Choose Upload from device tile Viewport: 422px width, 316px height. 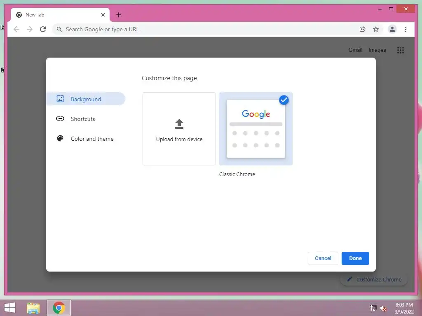(x=179, y=129)
